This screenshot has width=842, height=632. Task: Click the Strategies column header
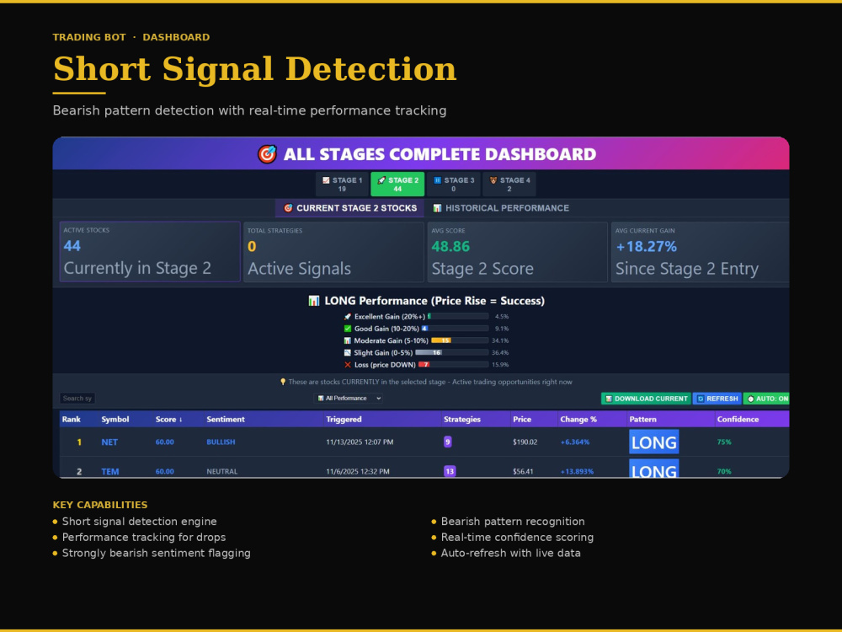coord(461,419)
